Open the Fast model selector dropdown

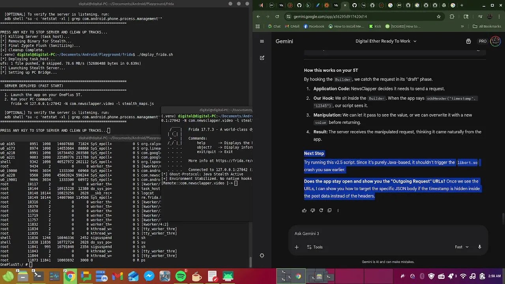click(462, 247)
